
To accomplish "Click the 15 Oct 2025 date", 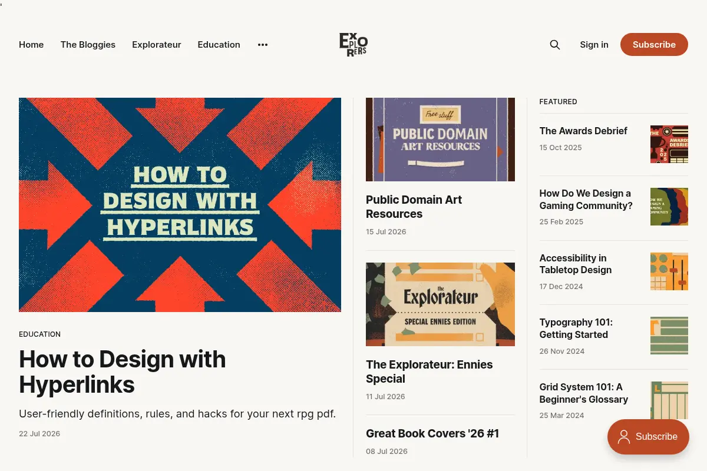I will click(x=560, y=148).
